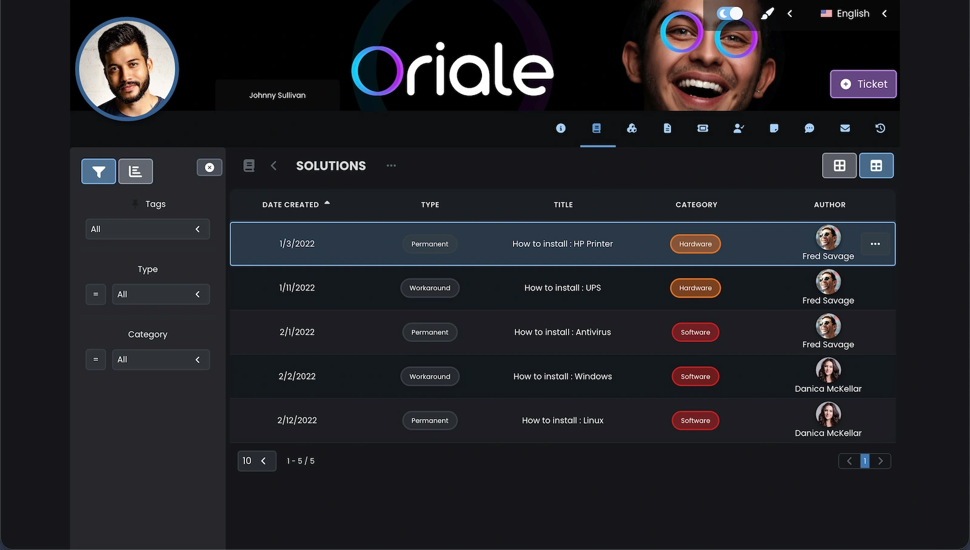Open the info tab icon

[x=561, y=128]
